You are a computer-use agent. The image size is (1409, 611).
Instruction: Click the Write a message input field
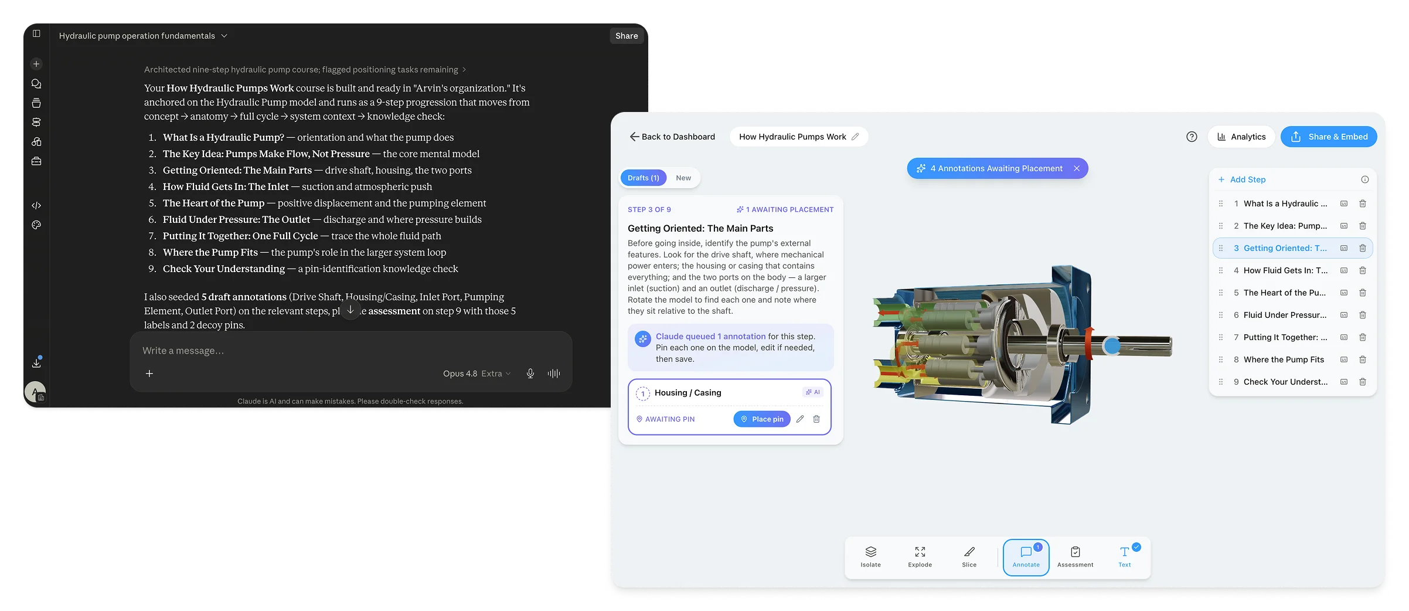coord(350,351)
